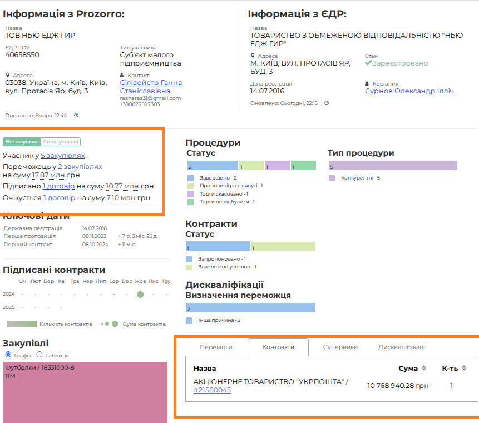Open director link Сурнов Олександр Ілліч

point(409,91)
